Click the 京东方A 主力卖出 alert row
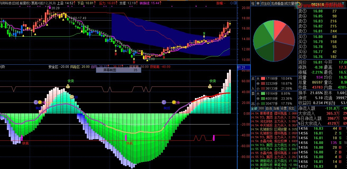 274,149
